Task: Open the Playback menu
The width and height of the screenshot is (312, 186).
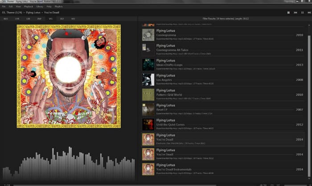Action: click(x=29, y=7)
